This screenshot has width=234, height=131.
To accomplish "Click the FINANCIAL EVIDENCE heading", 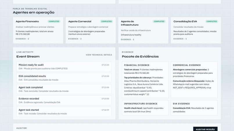I will click(137, 65).
